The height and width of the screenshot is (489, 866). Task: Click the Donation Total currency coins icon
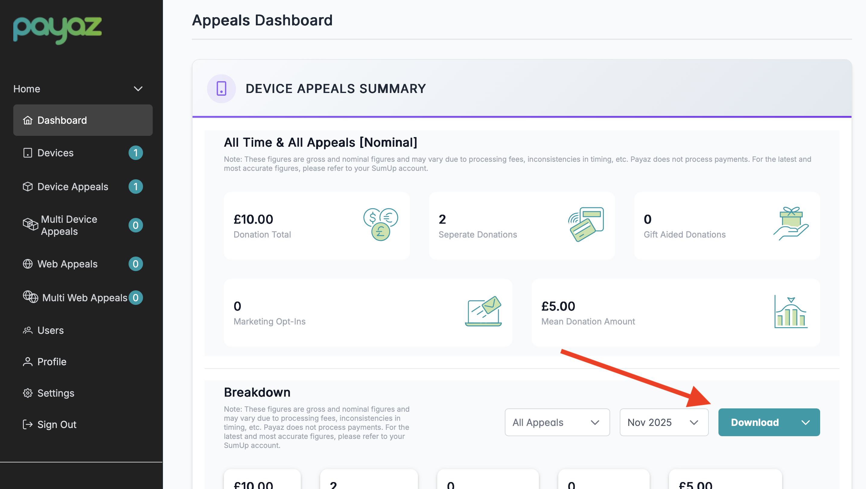coord(380,224)
